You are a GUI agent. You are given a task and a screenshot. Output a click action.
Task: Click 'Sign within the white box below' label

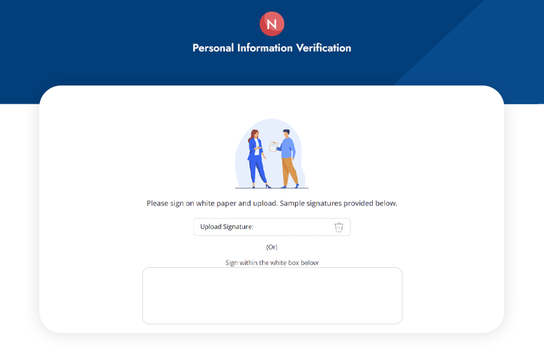[272, 263]
